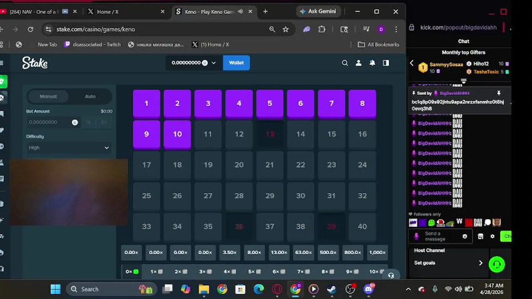Image resolution: width=532 pixels, height=299 pixels.
Task: Click the Bet Amount input field
Action: click(53, 122)
